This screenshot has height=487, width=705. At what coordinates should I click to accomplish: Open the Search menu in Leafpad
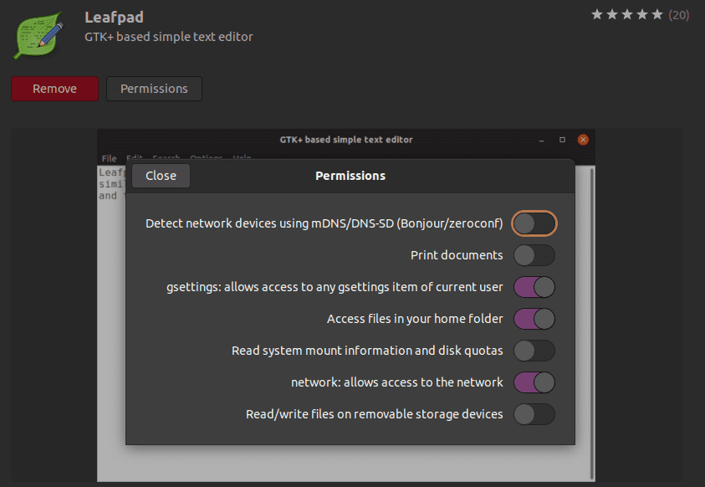click(x=166, y=158)
